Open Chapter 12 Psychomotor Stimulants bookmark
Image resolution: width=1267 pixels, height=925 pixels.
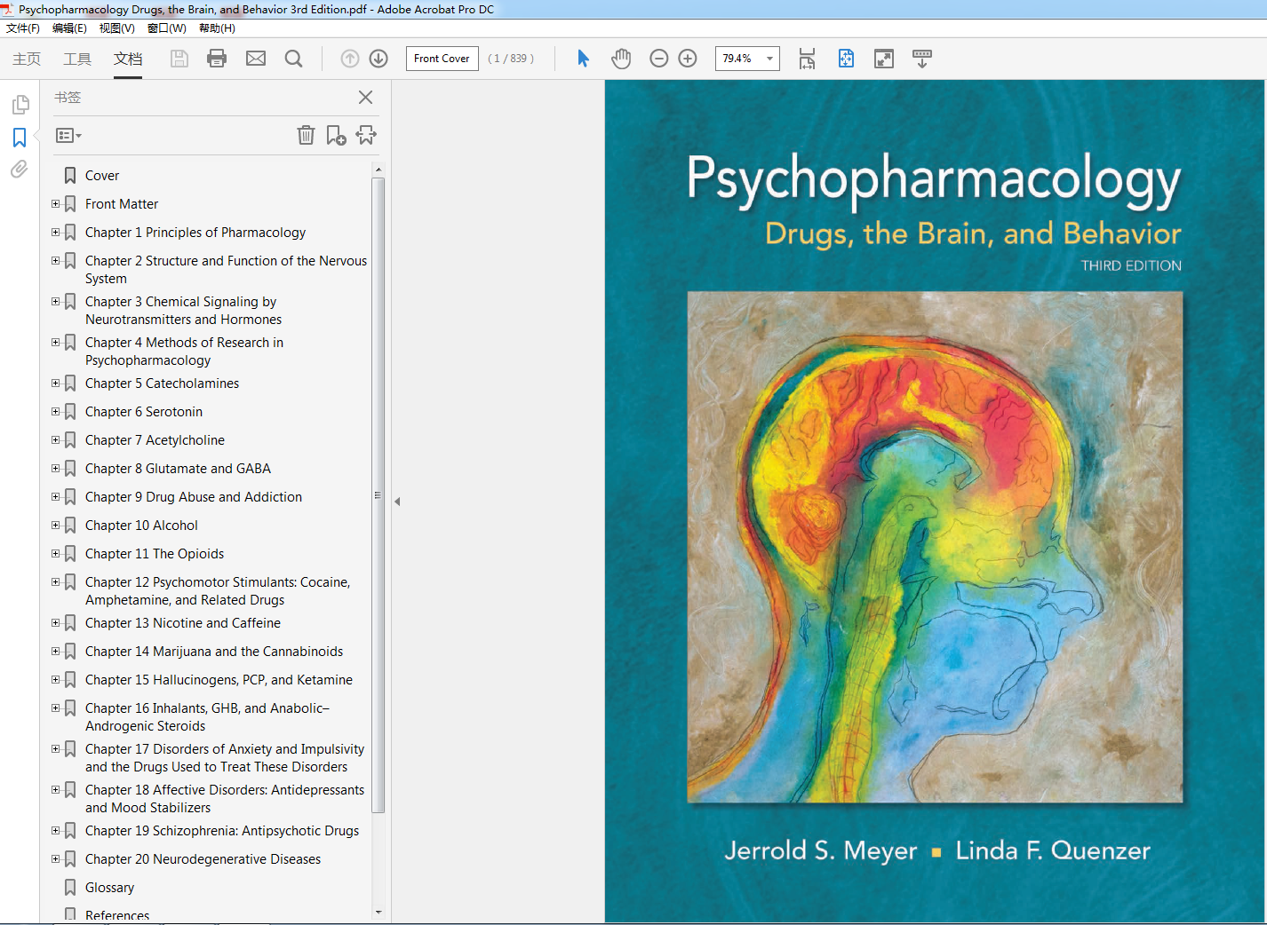coord(218,591)
